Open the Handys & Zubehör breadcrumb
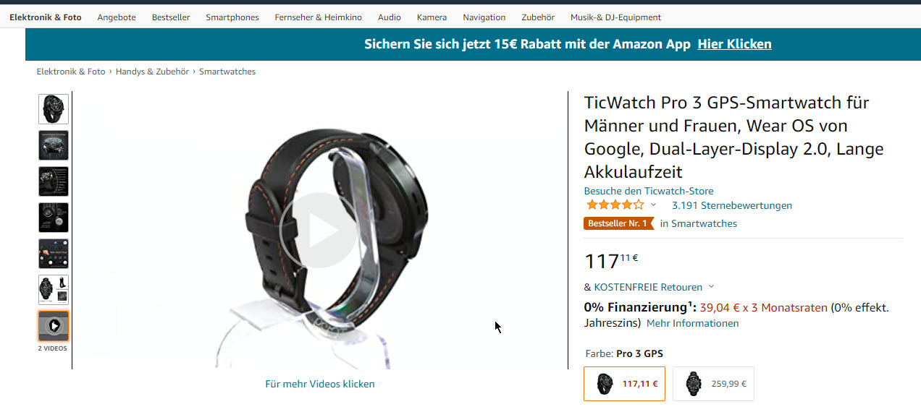The image size is (921, 412). (x=152, y=72)
